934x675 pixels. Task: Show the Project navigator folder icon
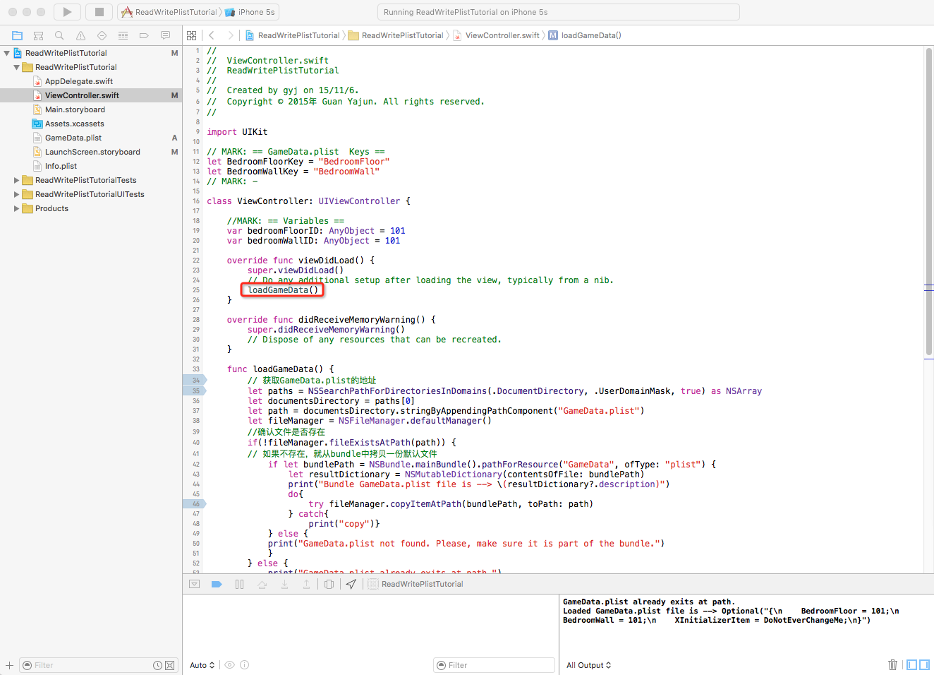17,35
